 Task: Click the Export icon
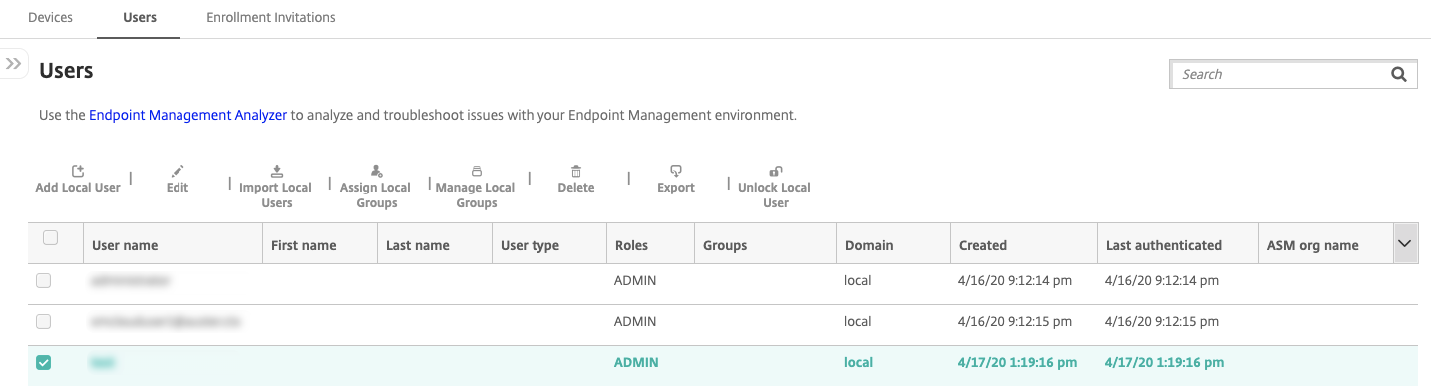676,172
